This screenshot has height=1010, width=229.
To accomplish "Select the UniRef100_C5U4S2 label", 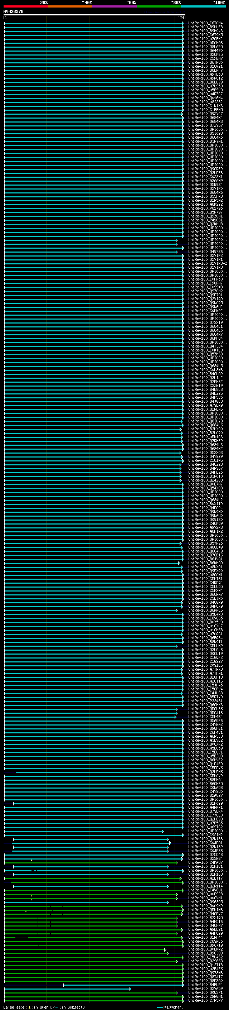I will click(205, 957).
